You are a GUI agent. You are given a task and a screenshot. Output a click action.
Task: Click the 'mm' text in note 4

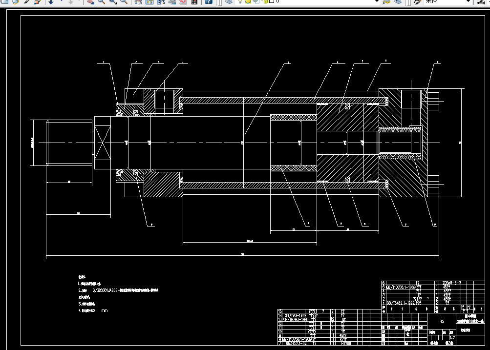(x=105, y=310)
